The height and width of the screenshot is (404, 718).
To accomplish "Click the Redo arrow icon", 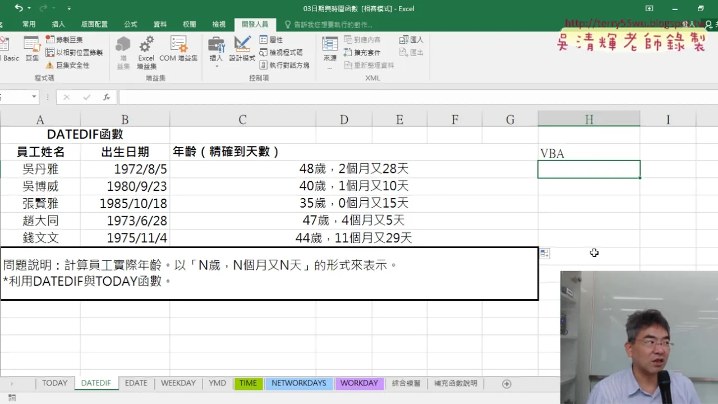I will pyautogui.click(x=44, y=8).
